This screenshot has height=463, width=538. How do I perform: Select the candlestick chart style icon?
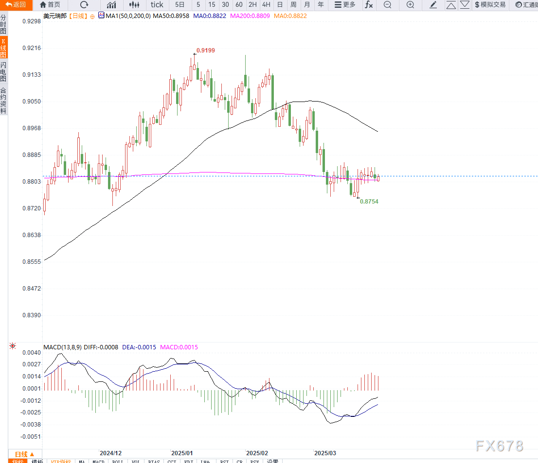135,5
